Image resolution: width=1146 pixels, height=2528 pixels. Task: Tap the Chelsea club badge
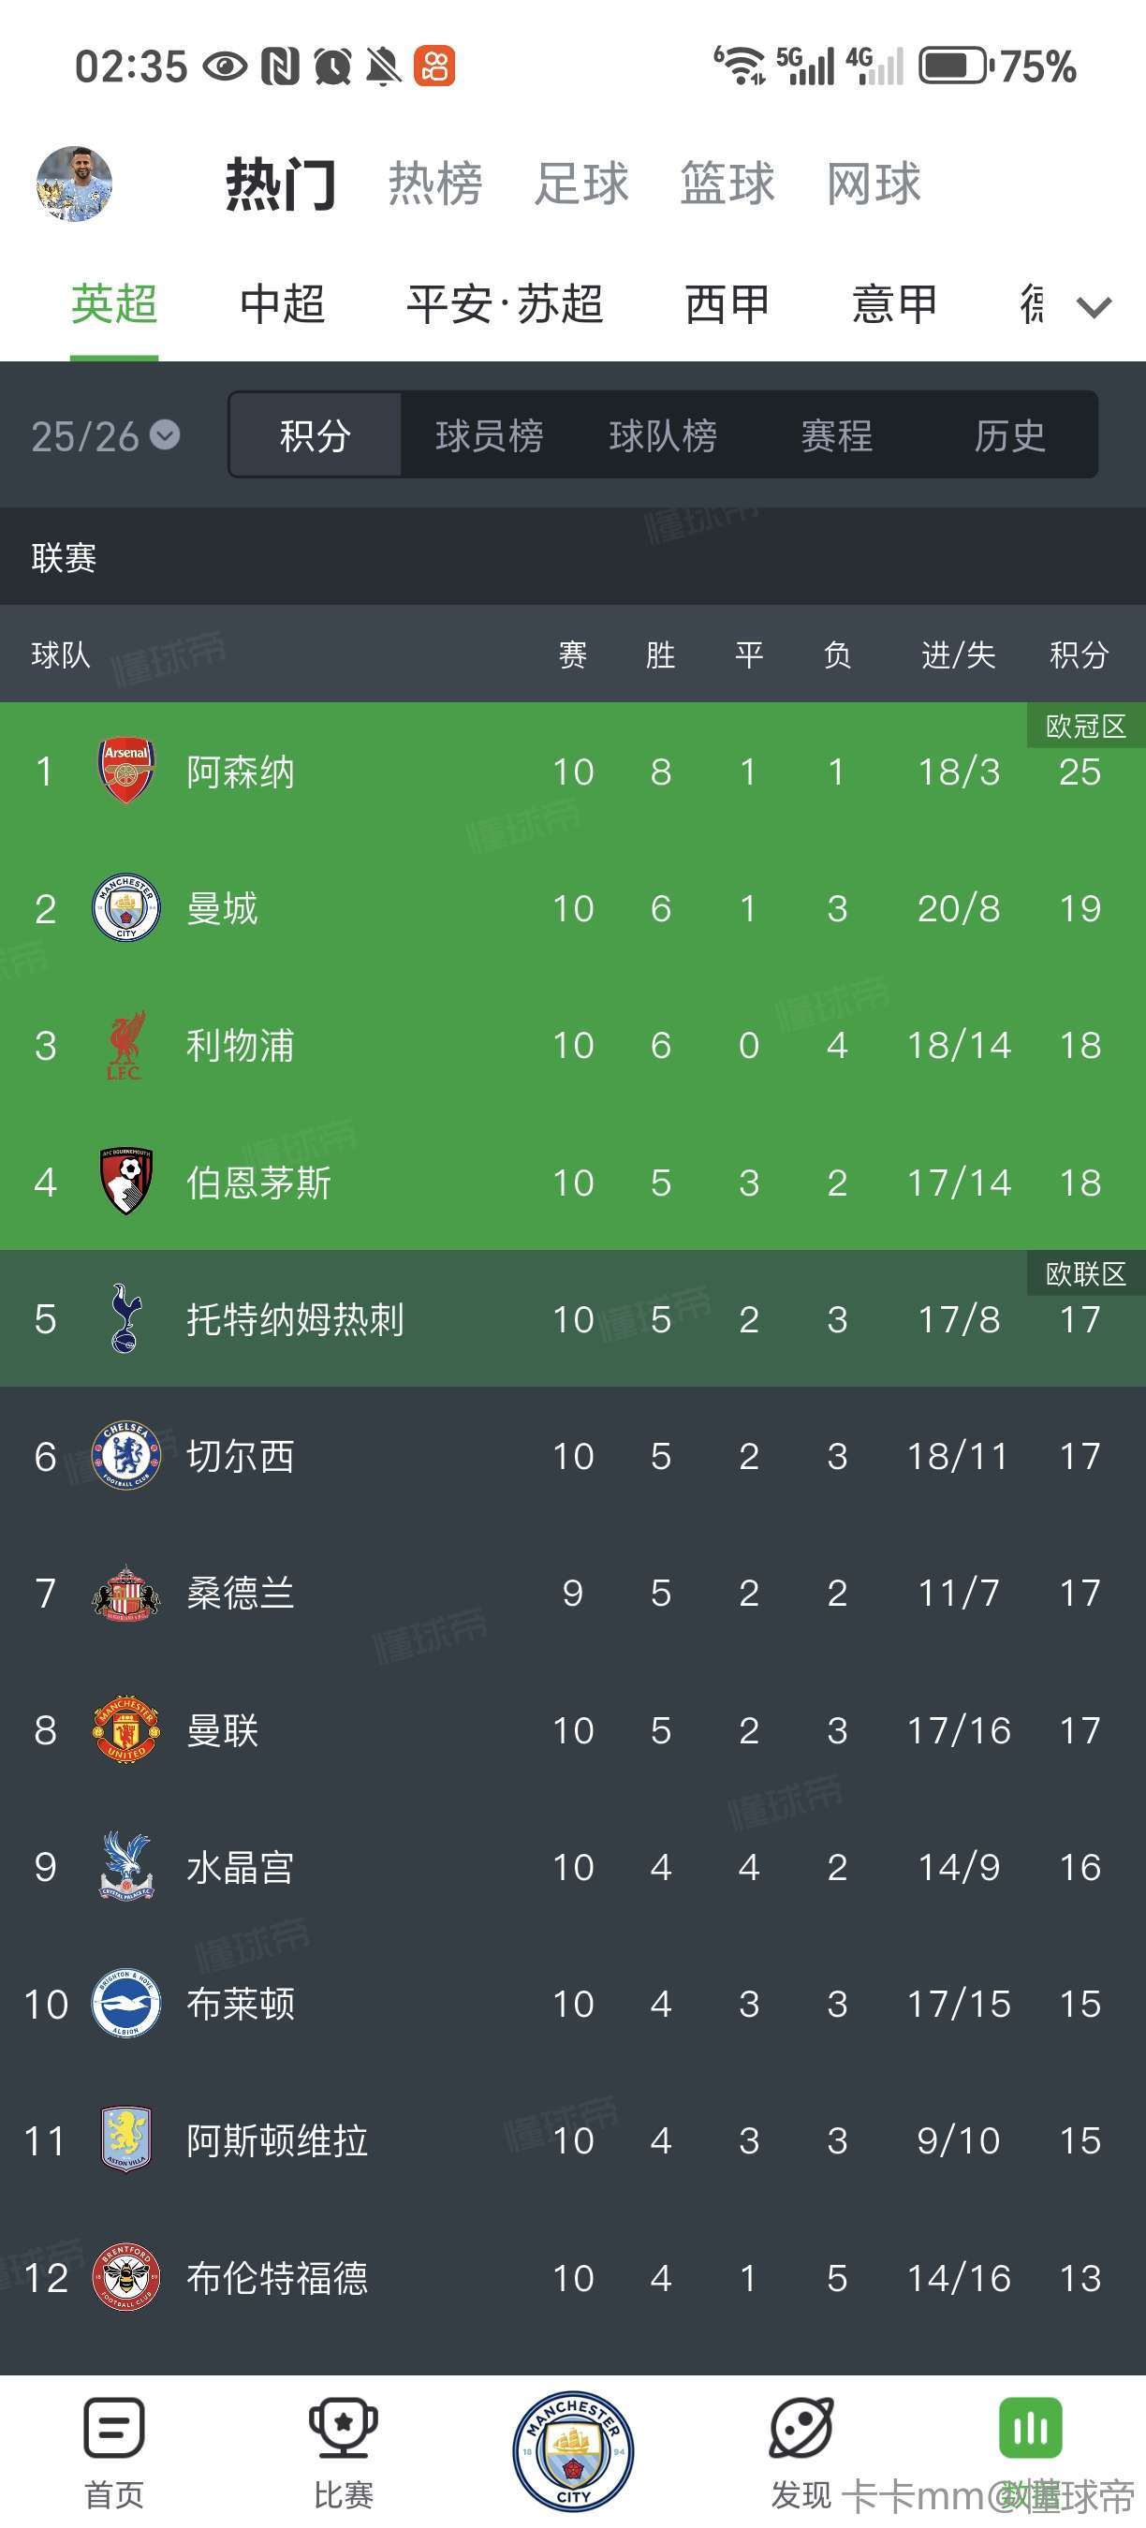click(x=125, y=1456)
